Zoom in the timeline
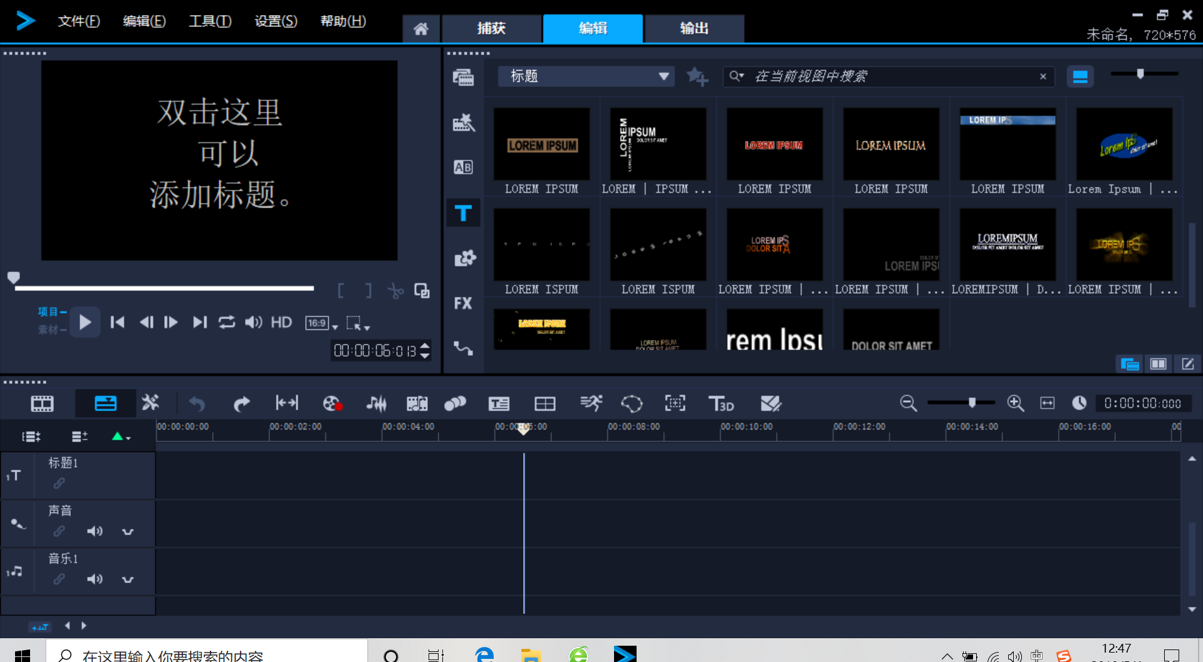The image size is (1203, 662). (x=1015, y=403)
